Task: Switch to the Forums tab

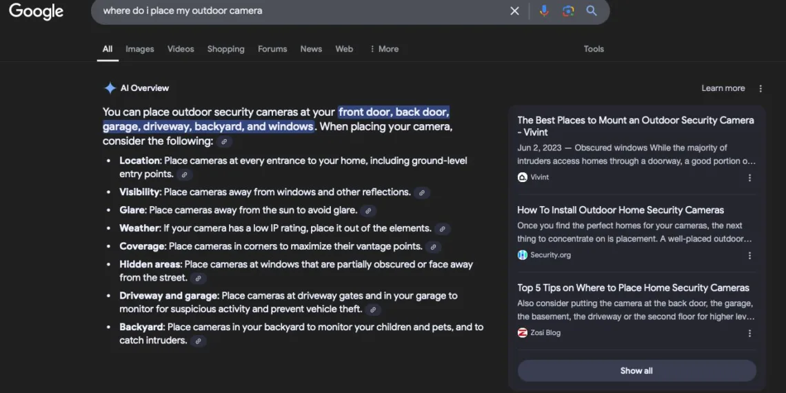Action: tap(272, 49)
